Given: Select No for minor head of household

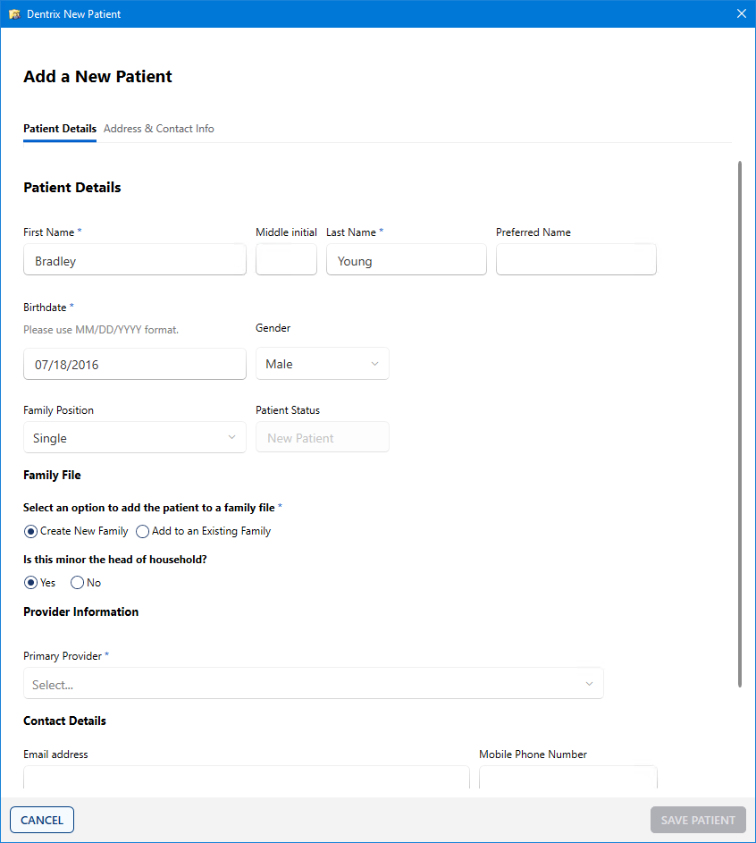Looking at the screenshot, I should point(78,583).
